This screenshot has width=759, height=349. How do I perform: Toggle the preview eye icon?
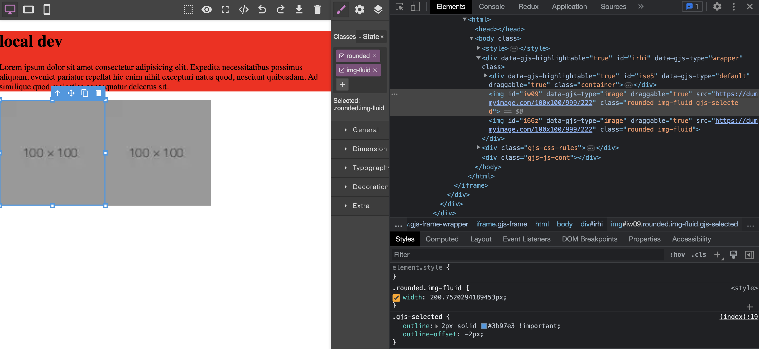click(x=206, y=9)
